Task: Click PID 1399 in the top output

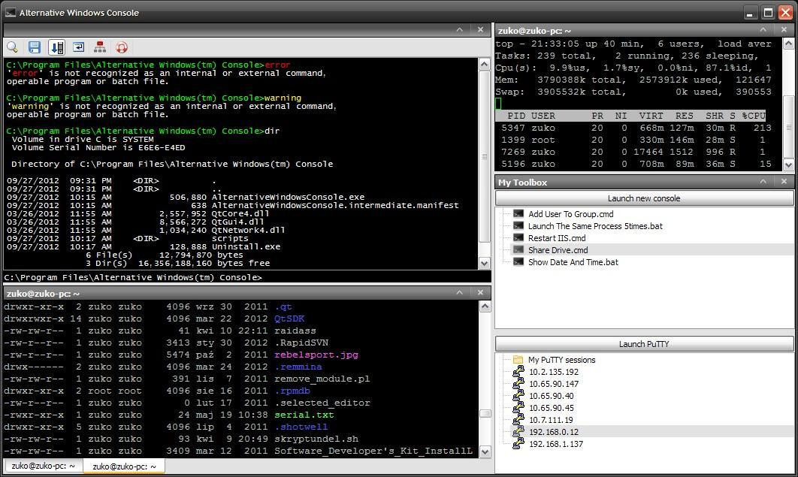Action: (x=513, y=140)
